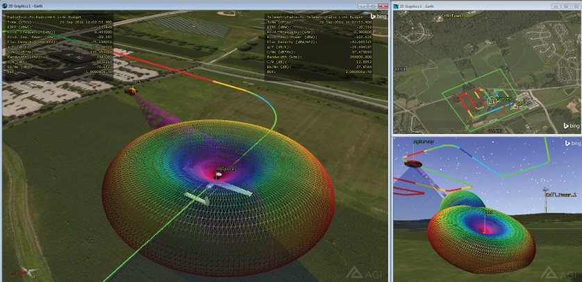
Task: Maximize the 3D Graphics 1 window
Action: 372,6
